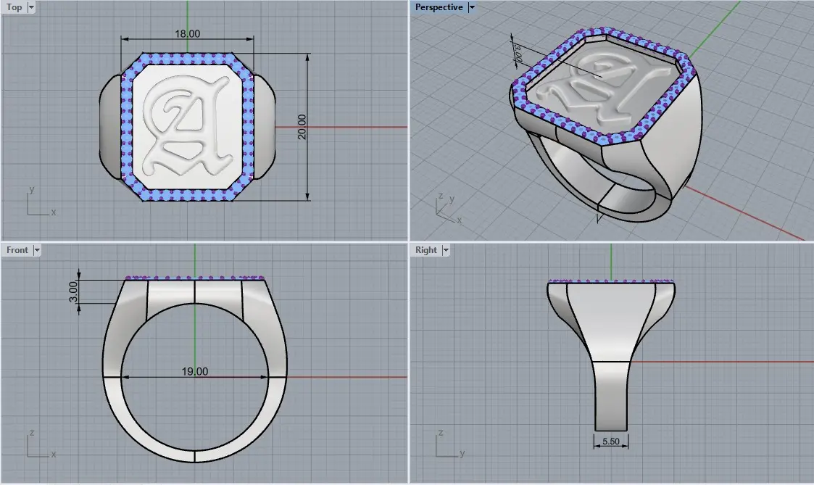Select the 3.00 dimension in Front view
The height and width of the screenshot is (485, 814).
73,291
